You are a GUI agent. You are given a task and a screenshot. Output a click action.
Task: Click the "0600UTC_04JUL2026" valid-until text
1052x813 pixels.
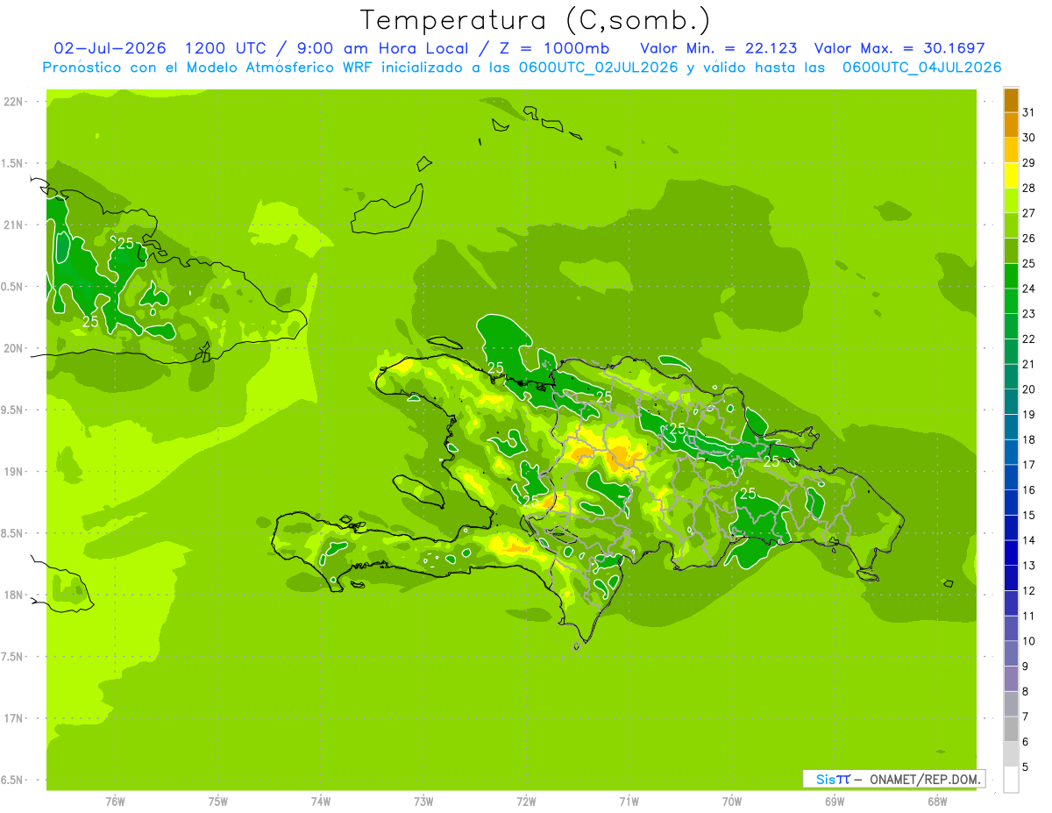point(921,68)
